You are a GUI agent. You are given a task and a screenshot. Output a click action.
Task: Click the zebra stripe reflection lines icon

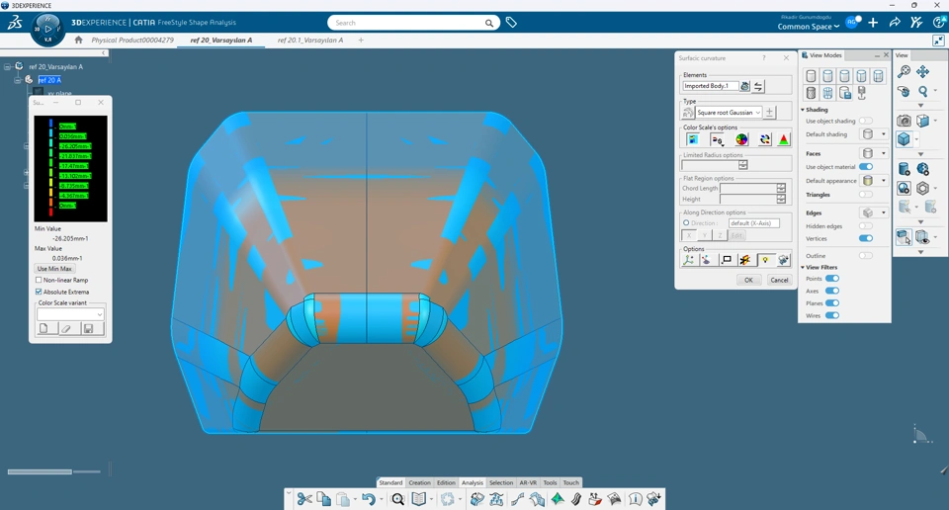pyautogui.click(x=576, y=499)
